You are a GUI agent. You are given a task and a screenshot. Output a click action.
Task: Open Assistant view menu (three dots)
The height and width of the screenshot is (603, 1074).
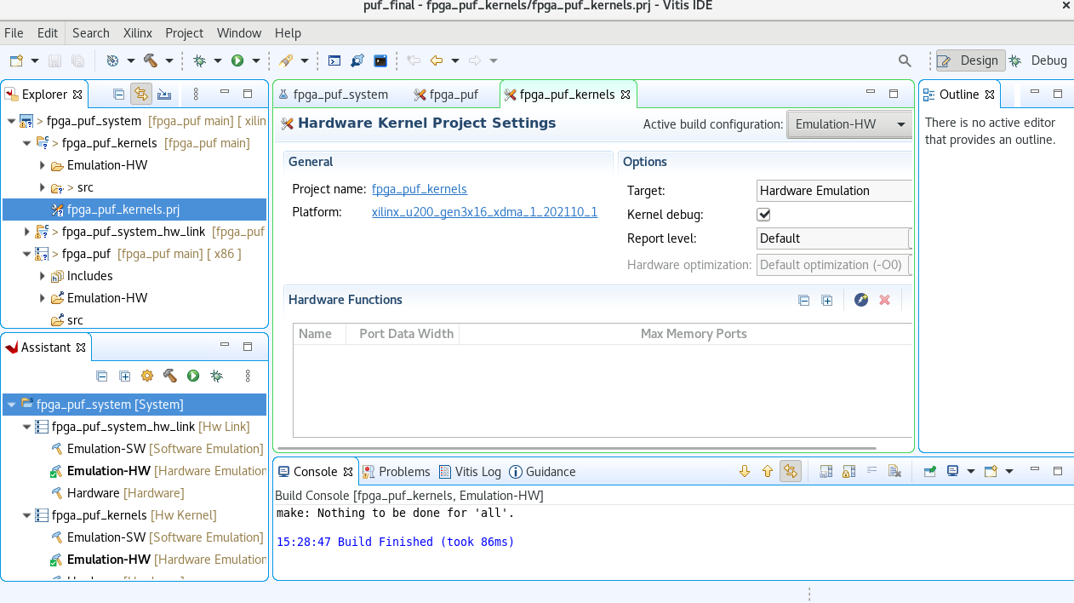click(248, 376)
